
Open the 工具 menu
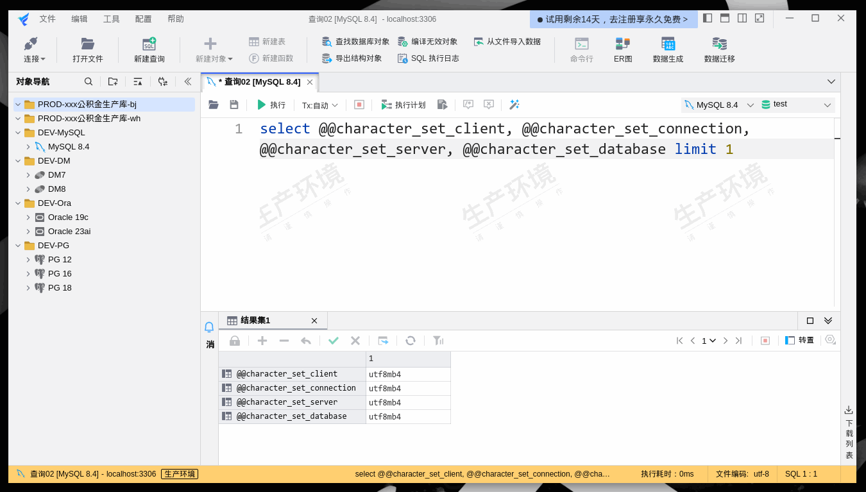coord(112,19)
